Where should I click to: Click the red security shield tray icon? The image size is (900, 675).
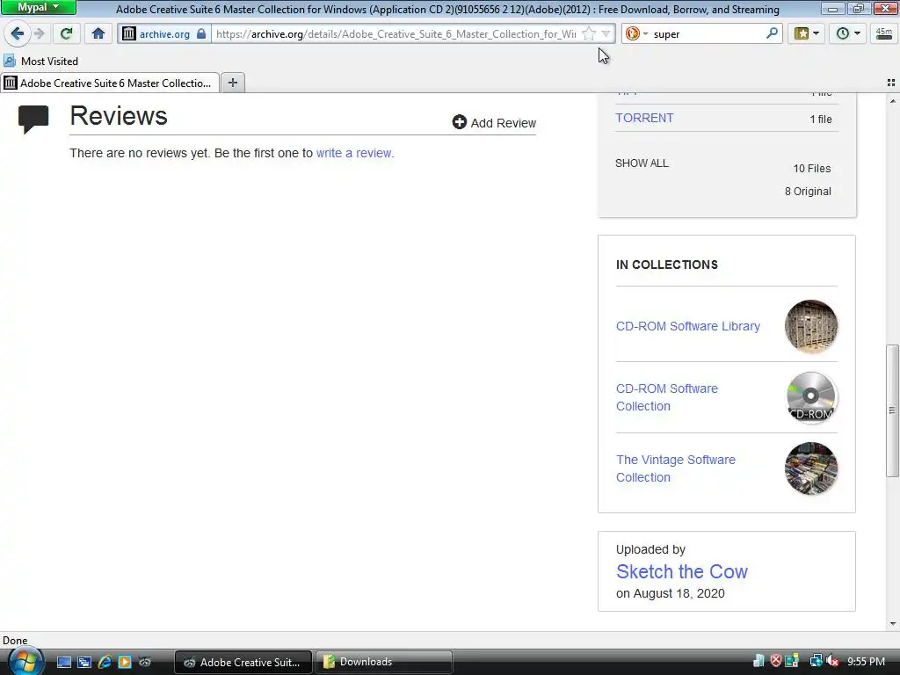click(775, 661)
